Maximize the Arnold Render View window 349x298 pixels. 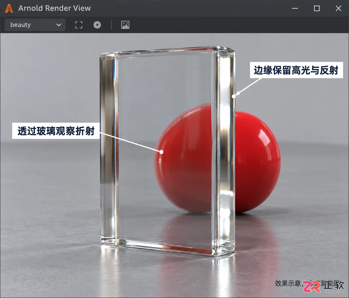tap(317, 8)
